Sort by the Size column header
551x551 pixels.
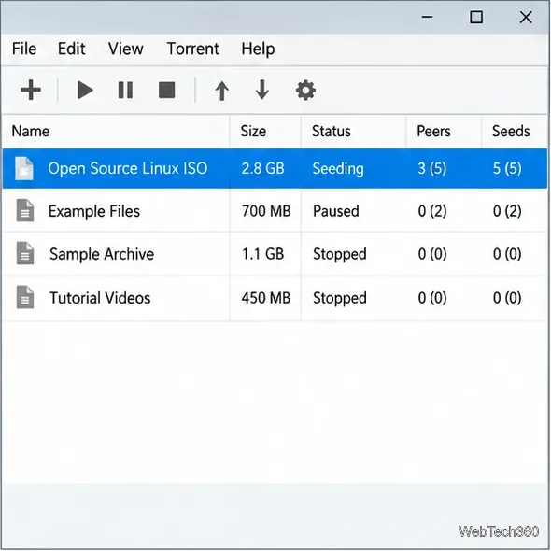pyautogui.click(x=253, y=131)
